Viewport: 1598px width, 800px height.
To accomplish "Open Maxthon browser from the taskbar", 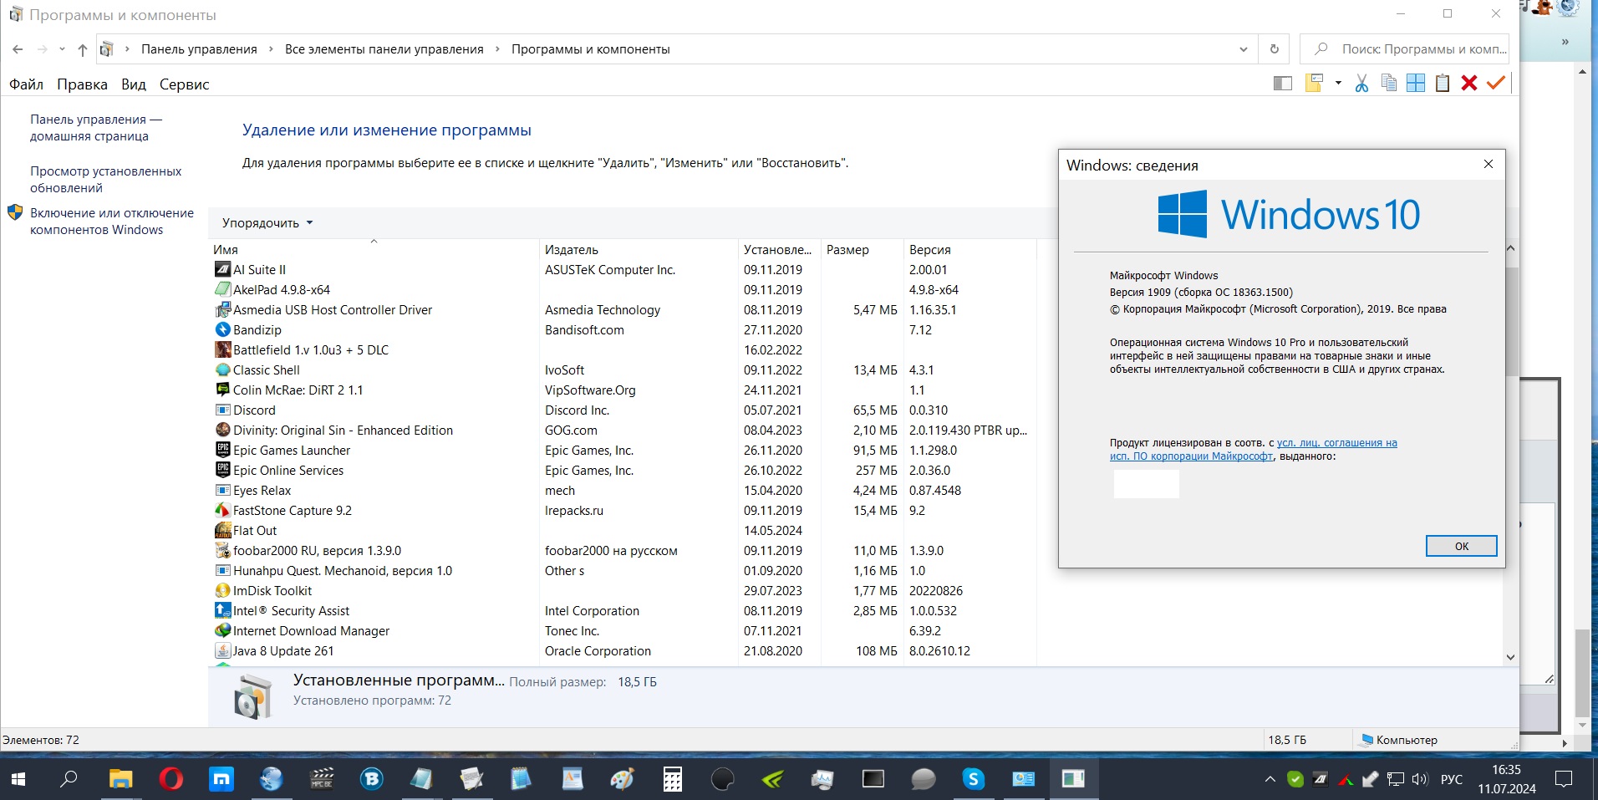I will pos(221,780).
